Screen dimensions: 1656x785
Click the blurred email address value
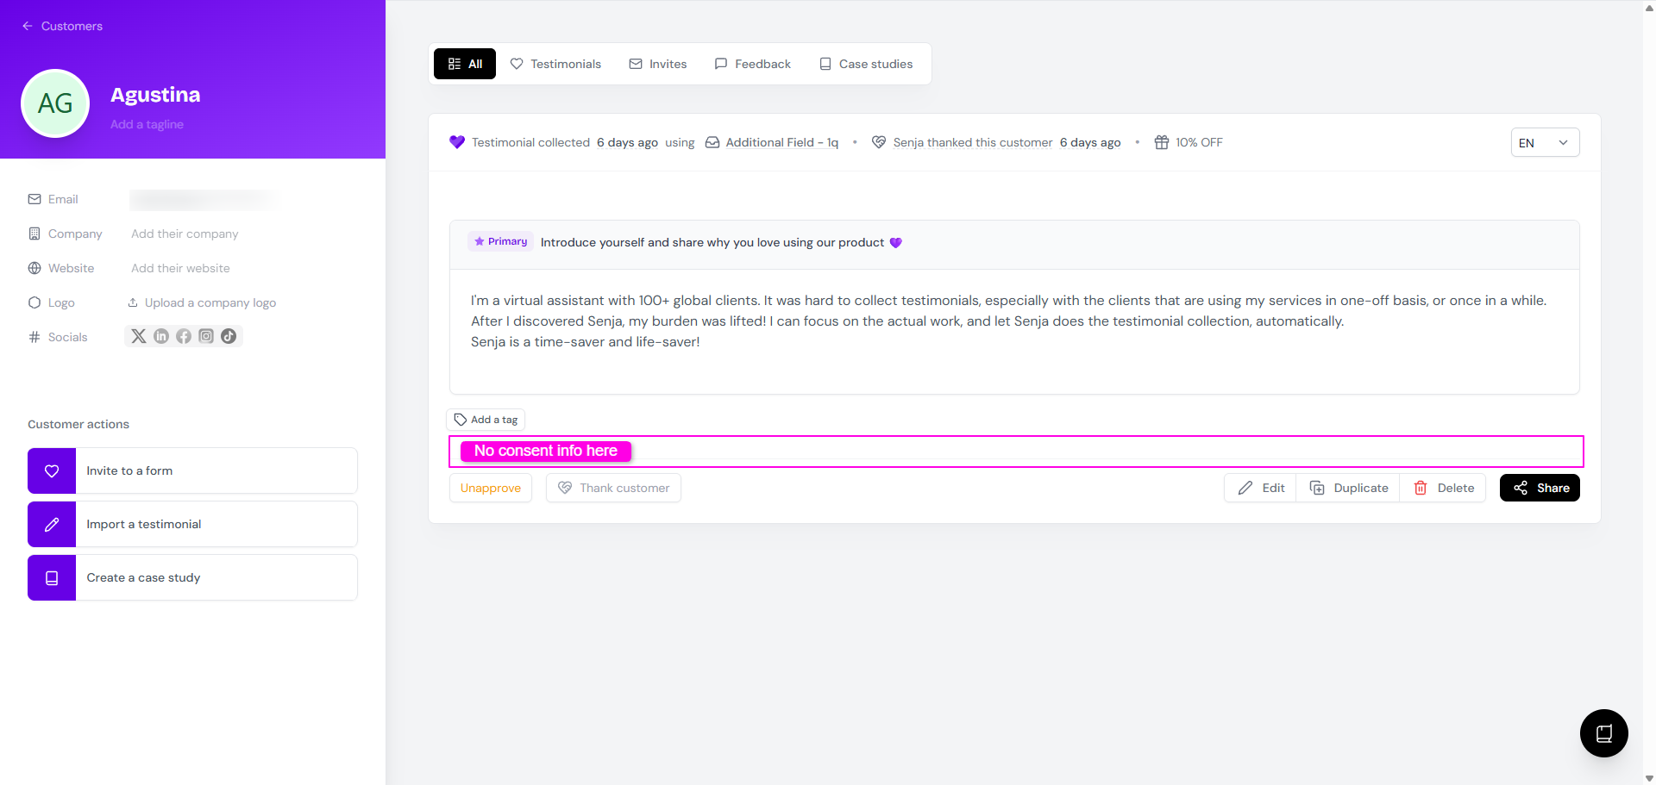pos(205,200)
